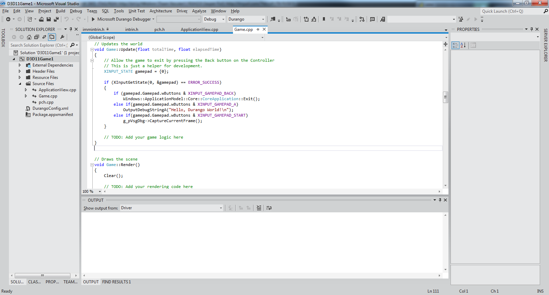Sort properties alphabetically with A-Z icon
Screen dimensions: 549x295
[x=463, y=45]
